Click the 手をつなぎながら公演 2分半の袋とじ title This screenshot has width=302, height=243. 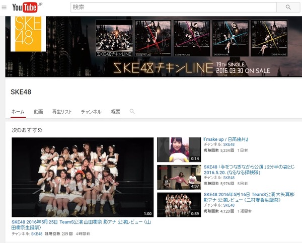[x=249, y=170]
